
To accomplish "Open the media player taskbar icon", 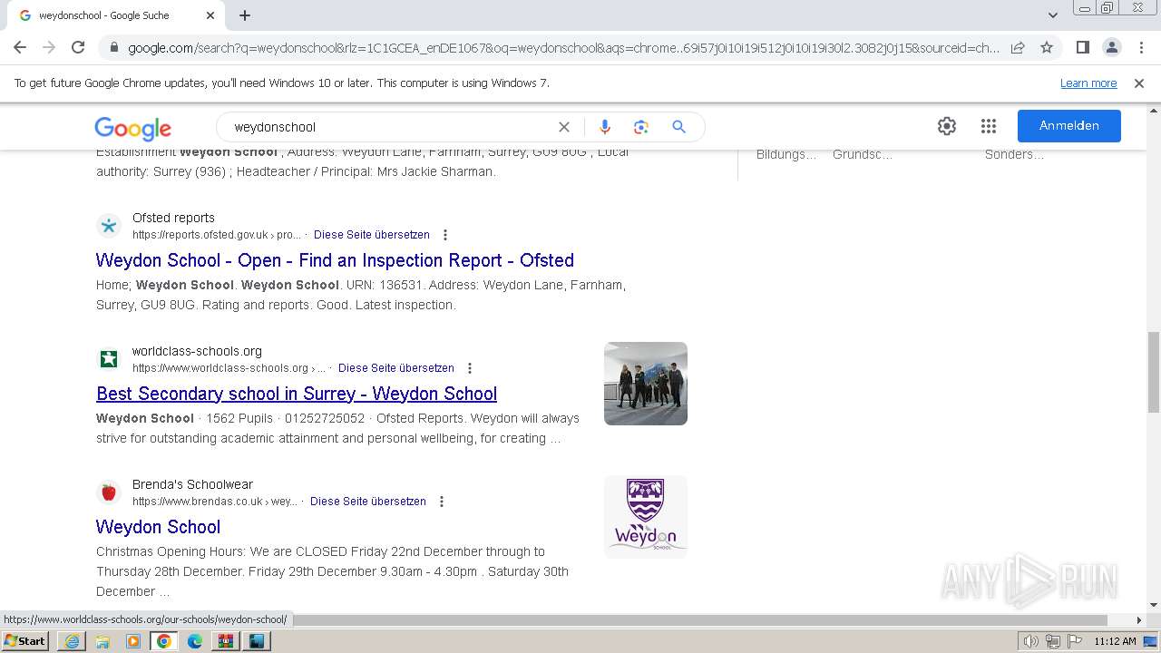I will point(133,641).
